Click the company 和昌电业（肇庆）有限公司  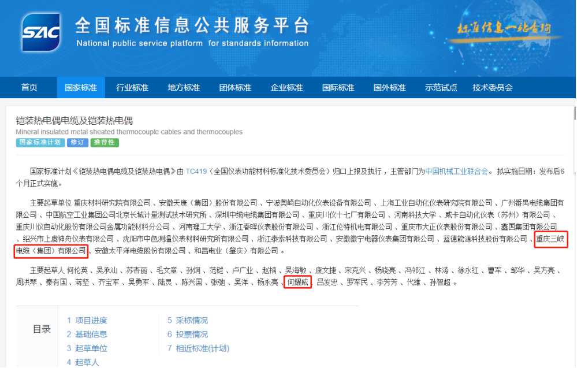click(x=236, y=251)
